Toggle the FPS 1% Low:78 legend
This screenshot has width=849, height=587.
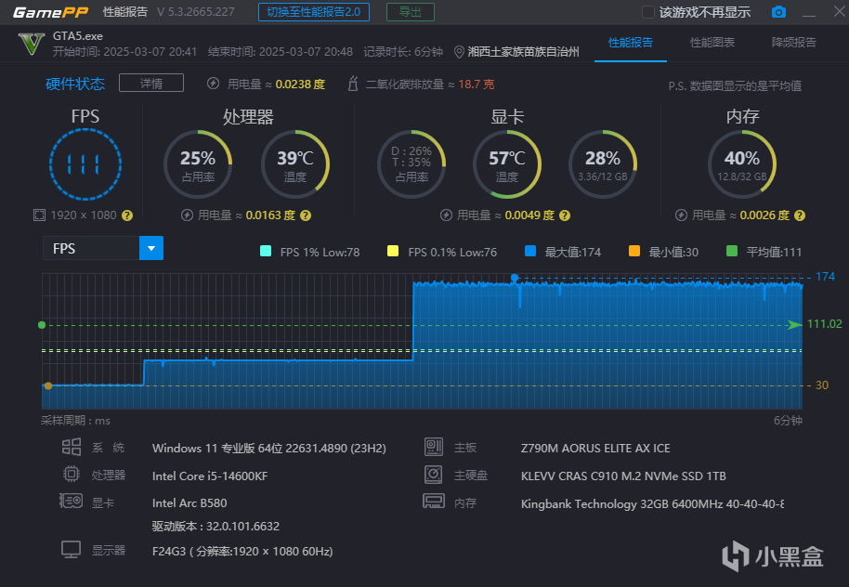309,252
